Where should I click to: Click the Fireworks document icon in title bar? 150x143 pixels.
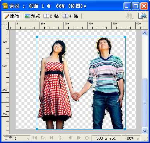(x=5, y=5)
